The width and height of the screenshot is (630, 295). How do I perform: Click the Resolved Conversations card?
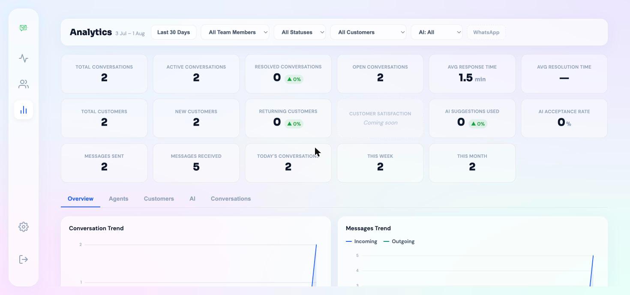pos(288,74)
